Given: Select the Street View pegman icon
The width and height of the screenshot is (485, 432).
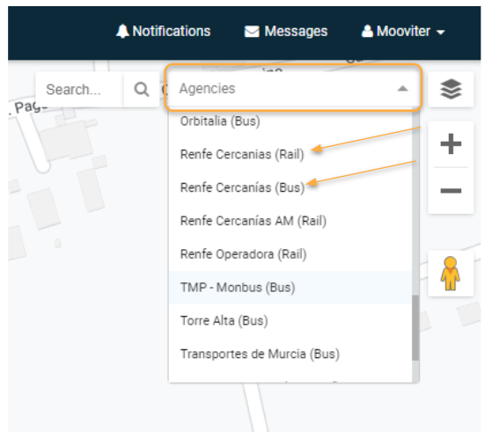Looking at the screenshot, I should (x=451, y=274).
